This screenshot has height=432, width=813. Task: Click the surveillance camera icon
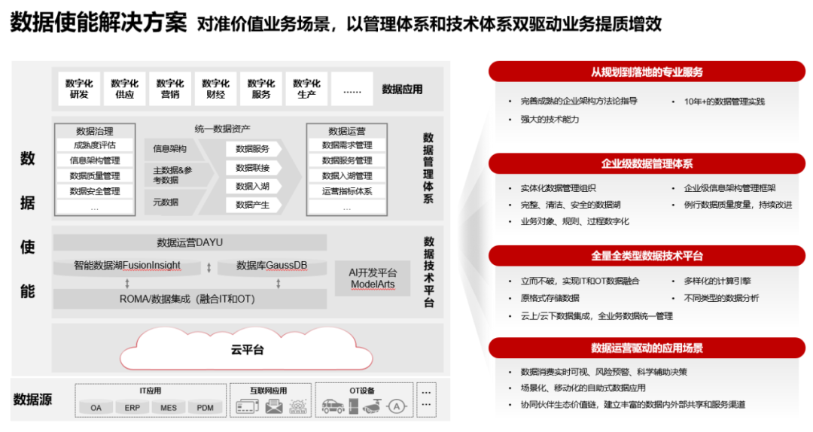pyautogui.click(x=372, y=407)
